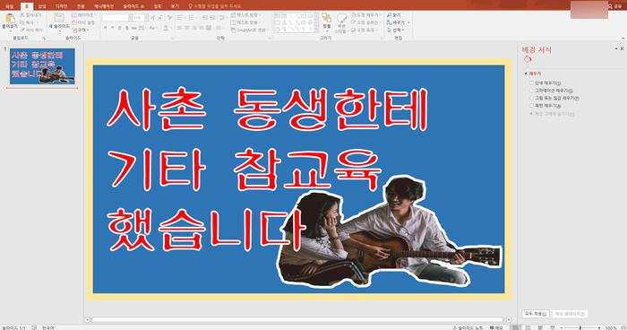The width and height of the screenshot is (627, 330).
Task: Click the Format Painter (서식 복사) icon
Action: [x=22, y=30]
